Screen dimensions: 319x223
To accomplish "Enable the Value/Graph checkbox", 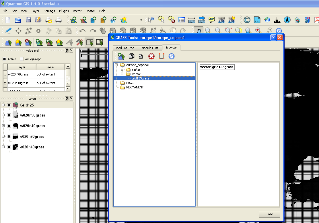I will (22, 59).
